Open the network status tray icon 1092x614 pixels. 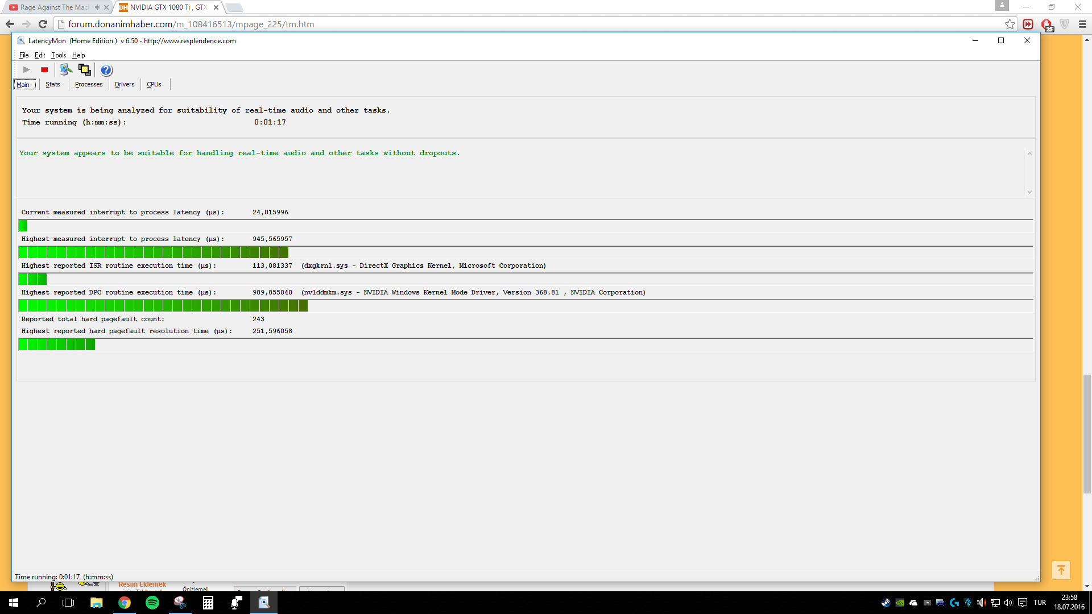[995, 603]
